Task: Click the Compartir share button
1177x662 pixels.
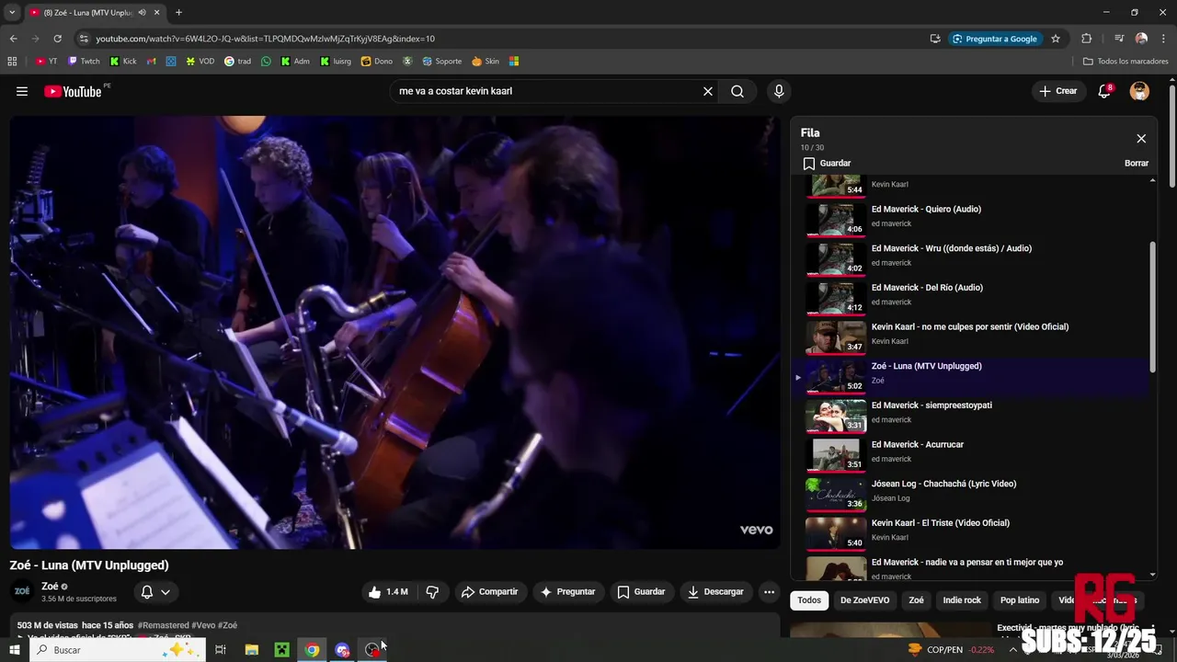Action: (x=489, y=592)
